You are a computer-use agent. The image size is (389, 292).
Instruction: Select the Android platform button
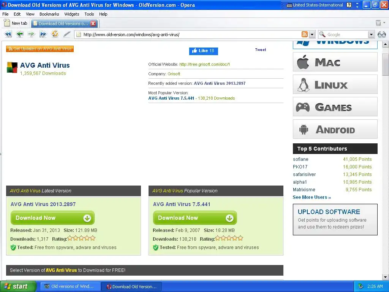[x=335, y=129]
